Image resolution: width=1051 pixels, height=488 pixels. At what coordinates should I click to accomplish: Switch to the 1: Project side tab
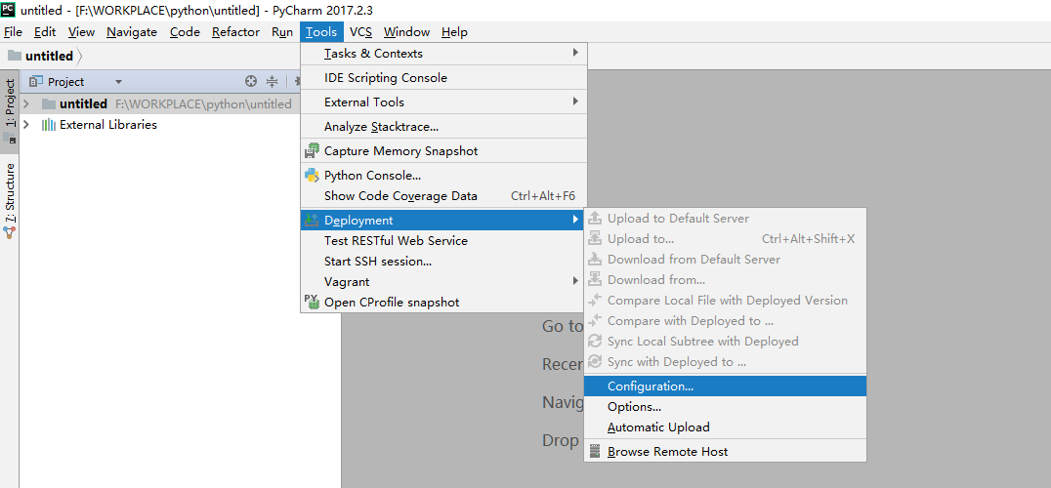pos(10,110)
